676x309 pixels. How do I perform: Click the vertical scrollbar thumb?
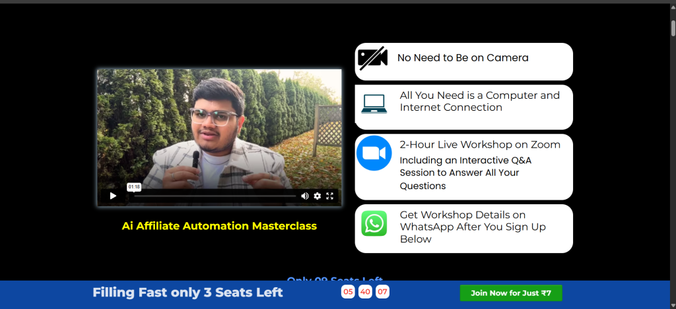pos(673,28)
